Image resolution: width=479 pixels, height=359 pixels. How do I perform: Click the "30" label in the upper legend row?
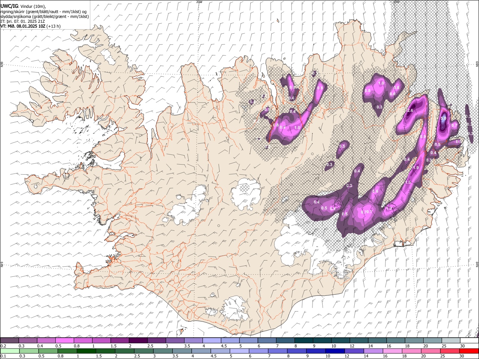(462, 346)
